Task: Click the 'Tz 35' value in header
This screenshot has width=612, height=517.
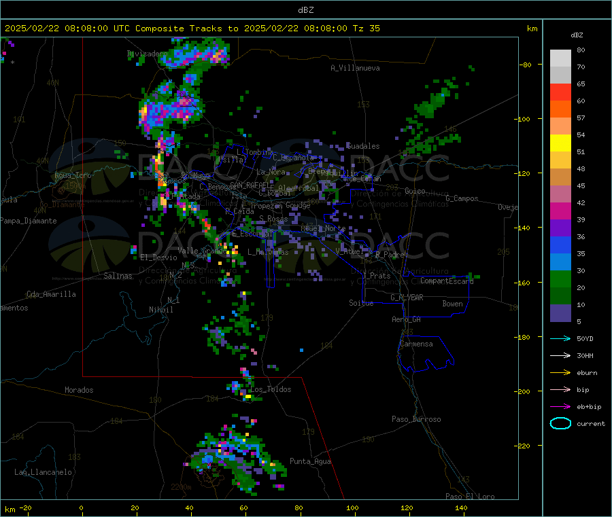Action: click(366, 29)
